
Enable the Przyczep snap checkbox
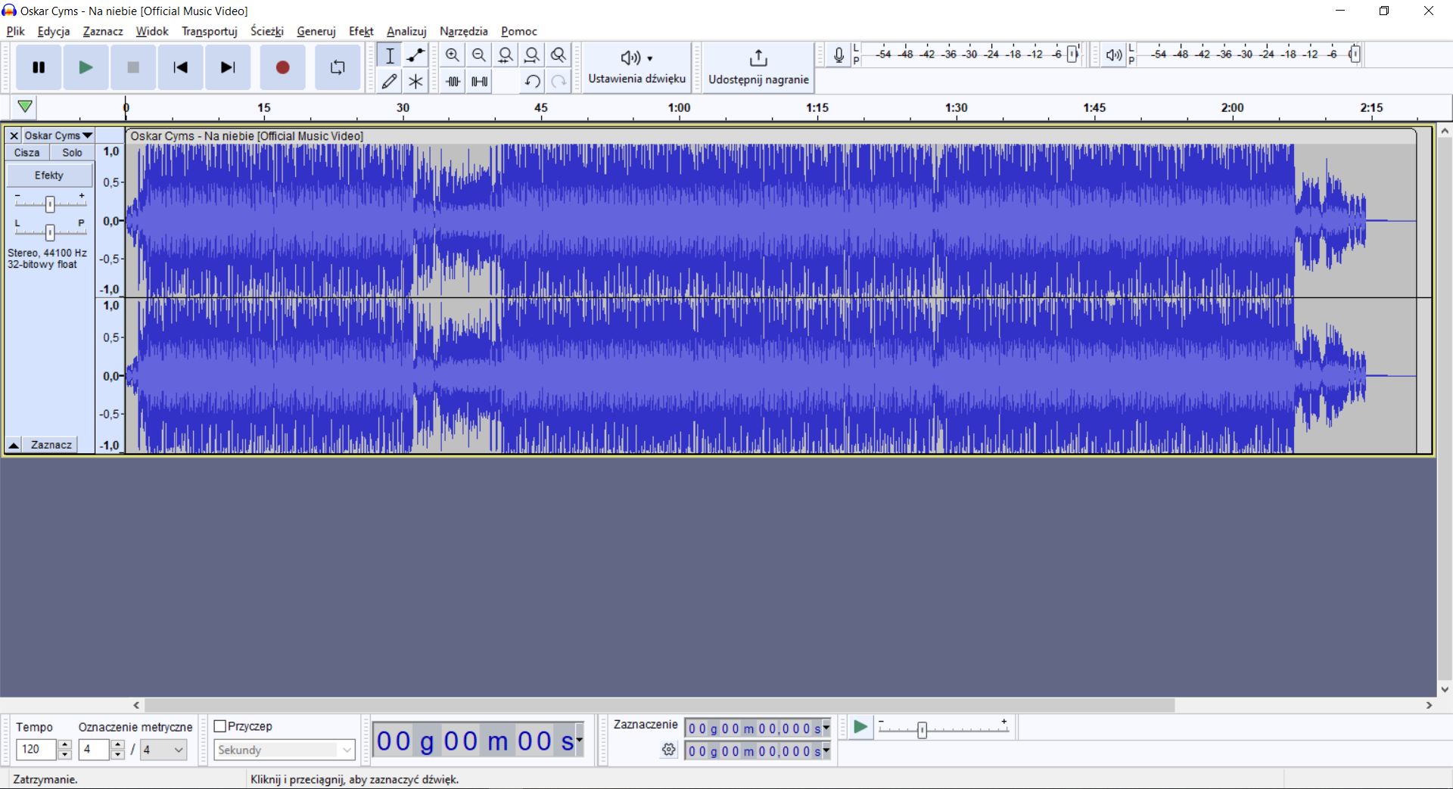point(220,726)
